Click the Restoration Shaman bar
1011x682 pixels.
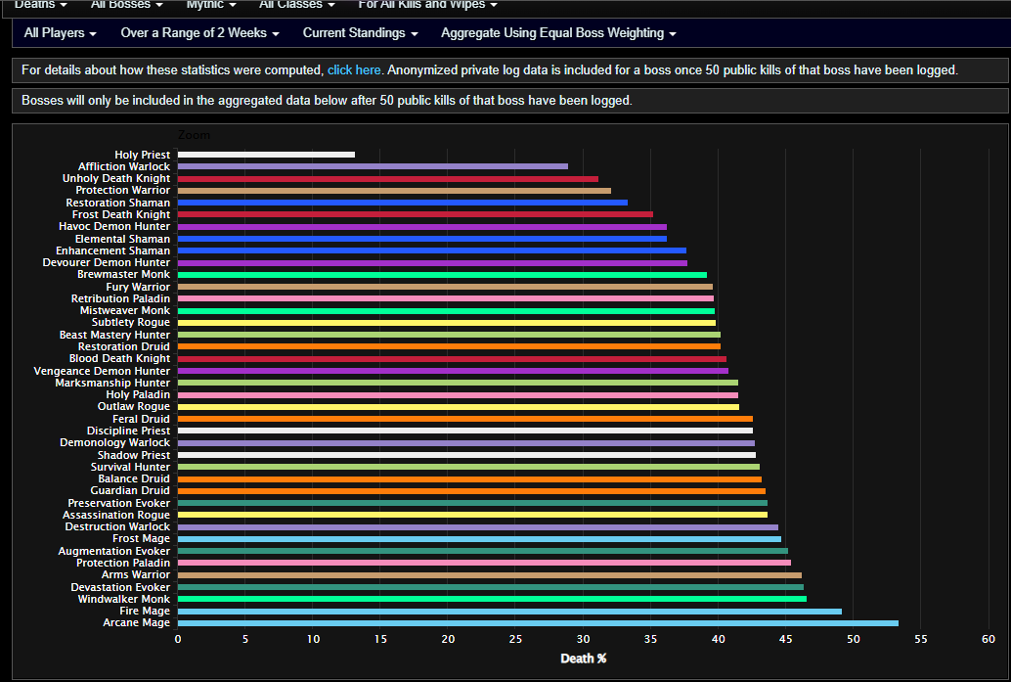coord(402,203)
